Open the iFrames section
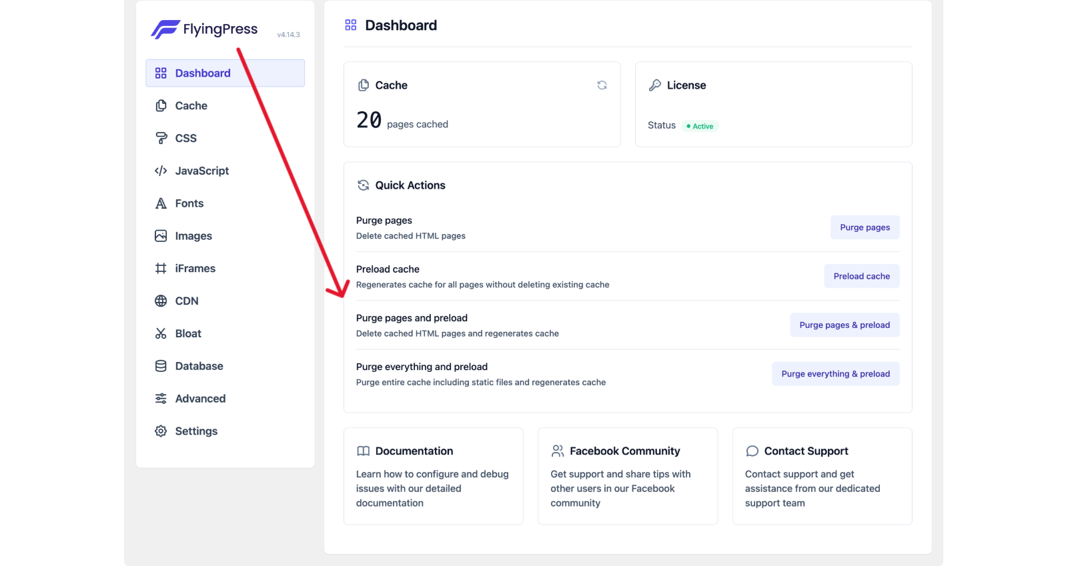The height and width of the screenshot is (566, 1090). (225, 269)
